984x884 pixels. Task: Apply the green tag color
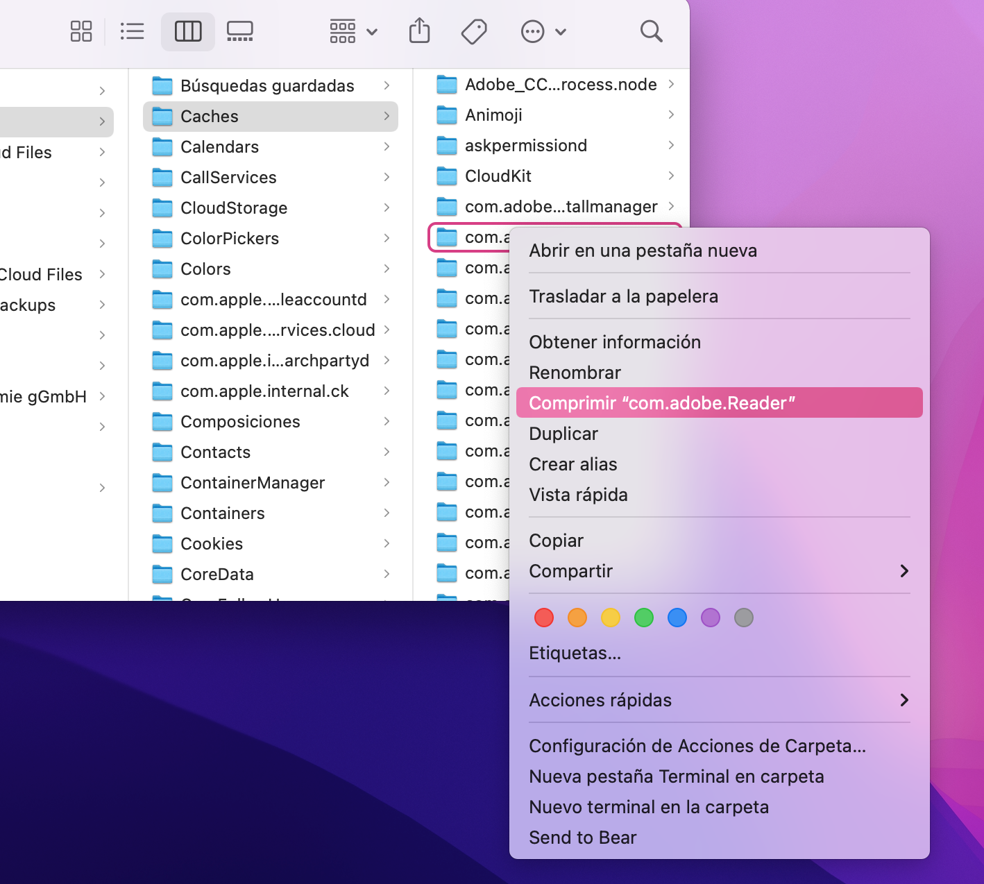coord(644,618)
